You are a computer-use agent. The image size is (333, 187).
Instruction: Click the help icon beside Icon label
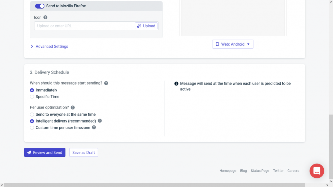45,17
